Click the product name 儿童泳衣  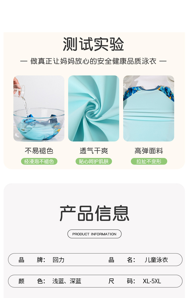pos(156,260)
